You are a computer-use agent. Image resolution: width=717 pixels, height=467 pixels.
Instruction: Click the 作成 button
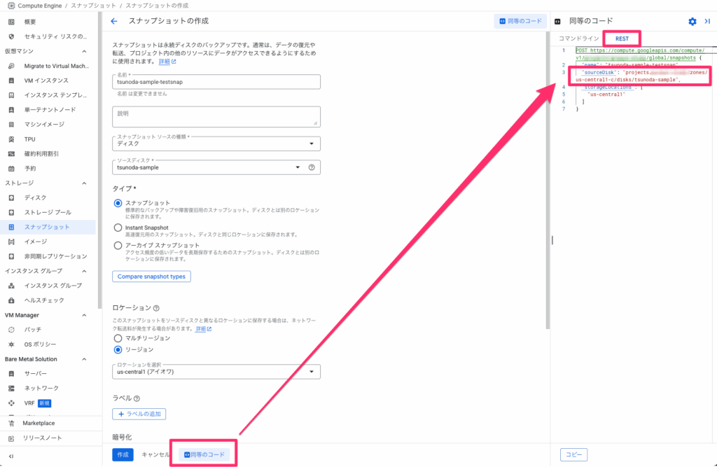(123, 454)
